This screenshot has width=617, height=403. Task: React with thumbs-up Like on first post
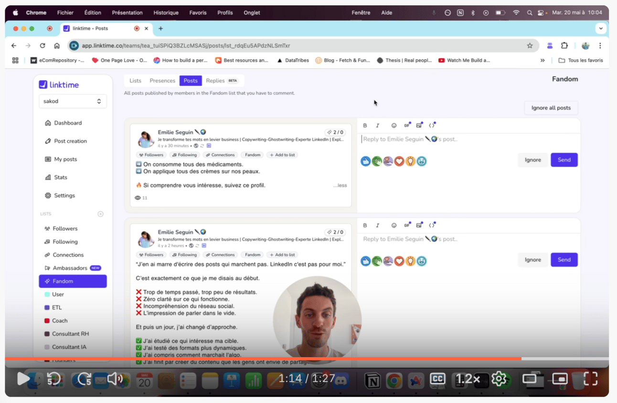click(366, 161)
